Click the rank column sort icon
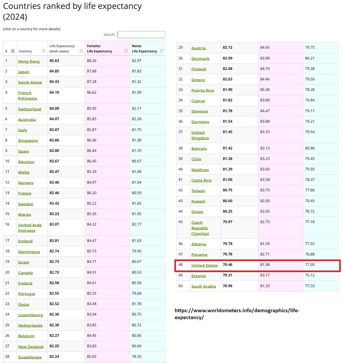The width and height of the screenshot is (342, 363). [x=13, y=51]
